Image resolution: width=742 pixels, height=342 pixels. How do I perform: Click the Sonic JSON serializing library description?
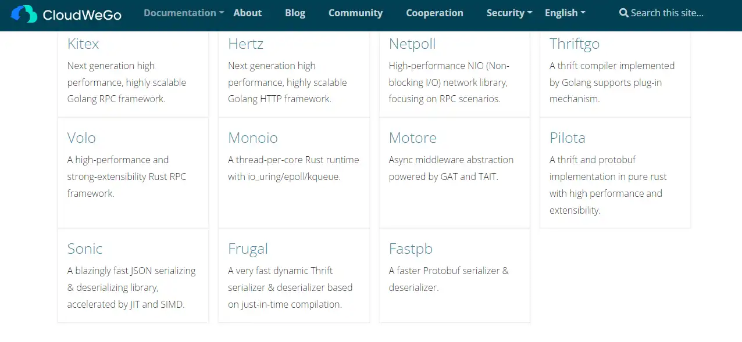pos(131,287)
